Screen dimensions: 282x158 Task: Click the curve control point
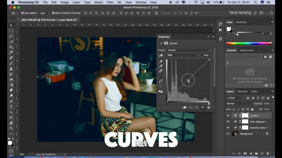tap(188, 80)
